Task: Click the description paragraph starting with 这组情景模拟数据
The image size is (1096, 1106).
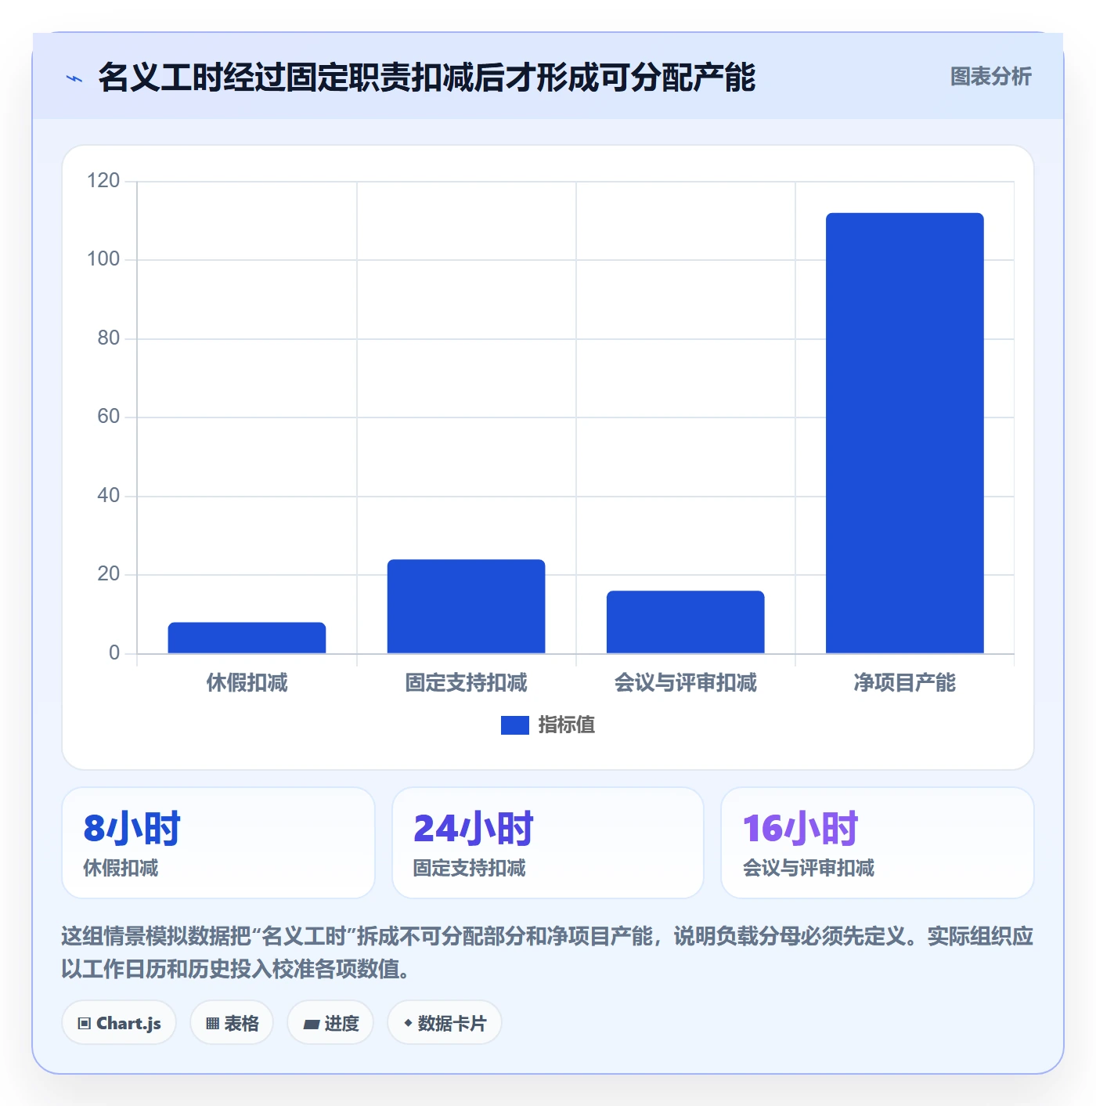Action: 547,952
